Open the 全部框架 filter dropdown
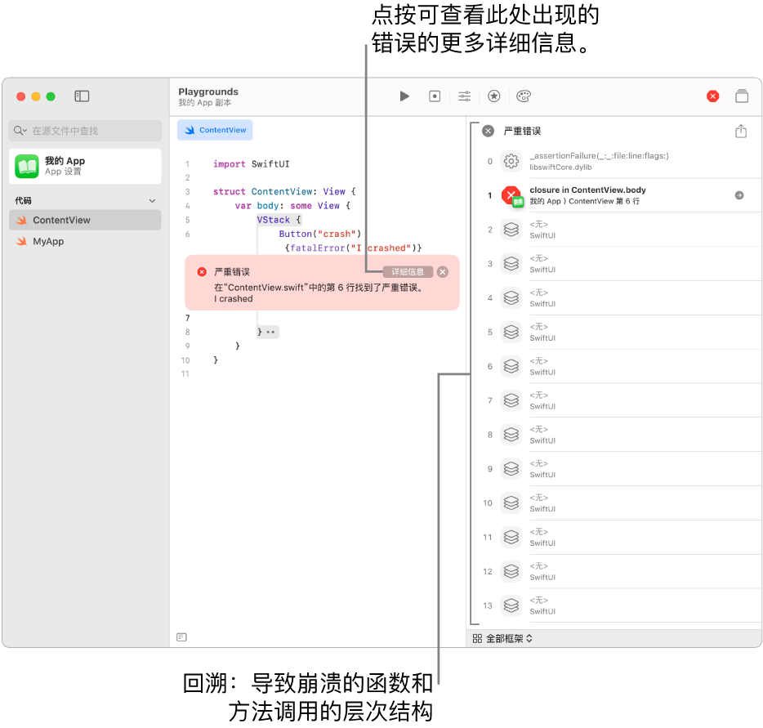 [502, 638]
